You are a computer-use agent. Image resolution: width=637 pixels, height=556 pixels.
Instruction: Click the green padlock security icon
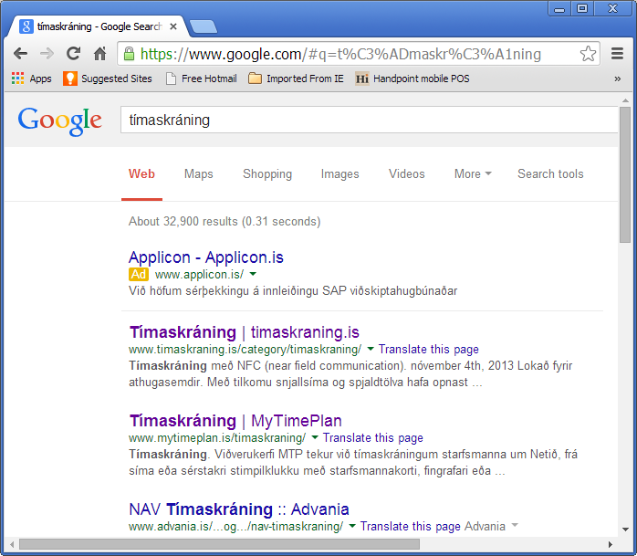pyautogui.click(x=130, y=54)
